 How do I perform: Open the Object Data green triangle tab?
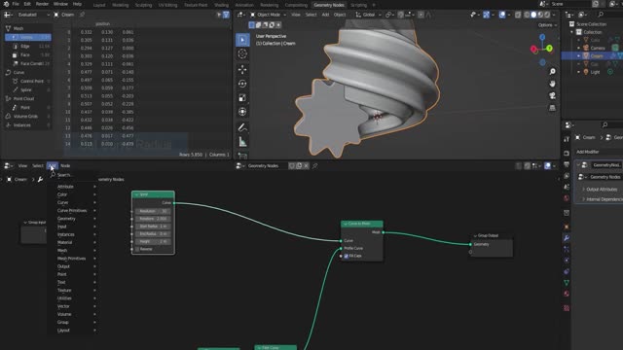[567, 283]
